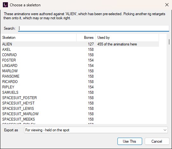Select the CONRAD skeleton row

coord(80,55)
